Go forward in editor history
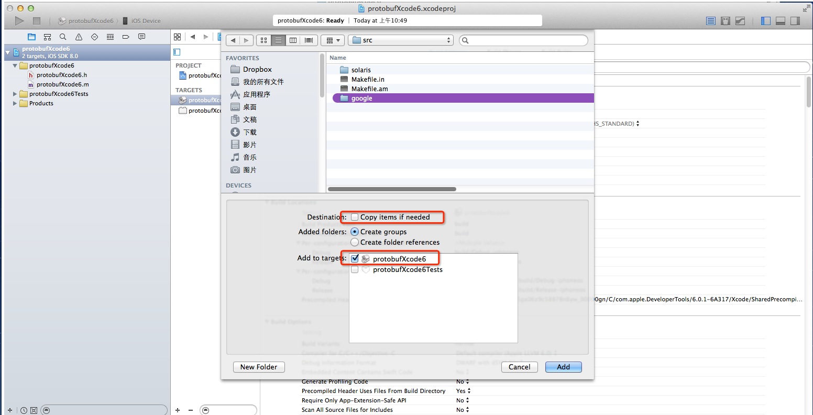 pyautogui.click(x=205, y=37)
